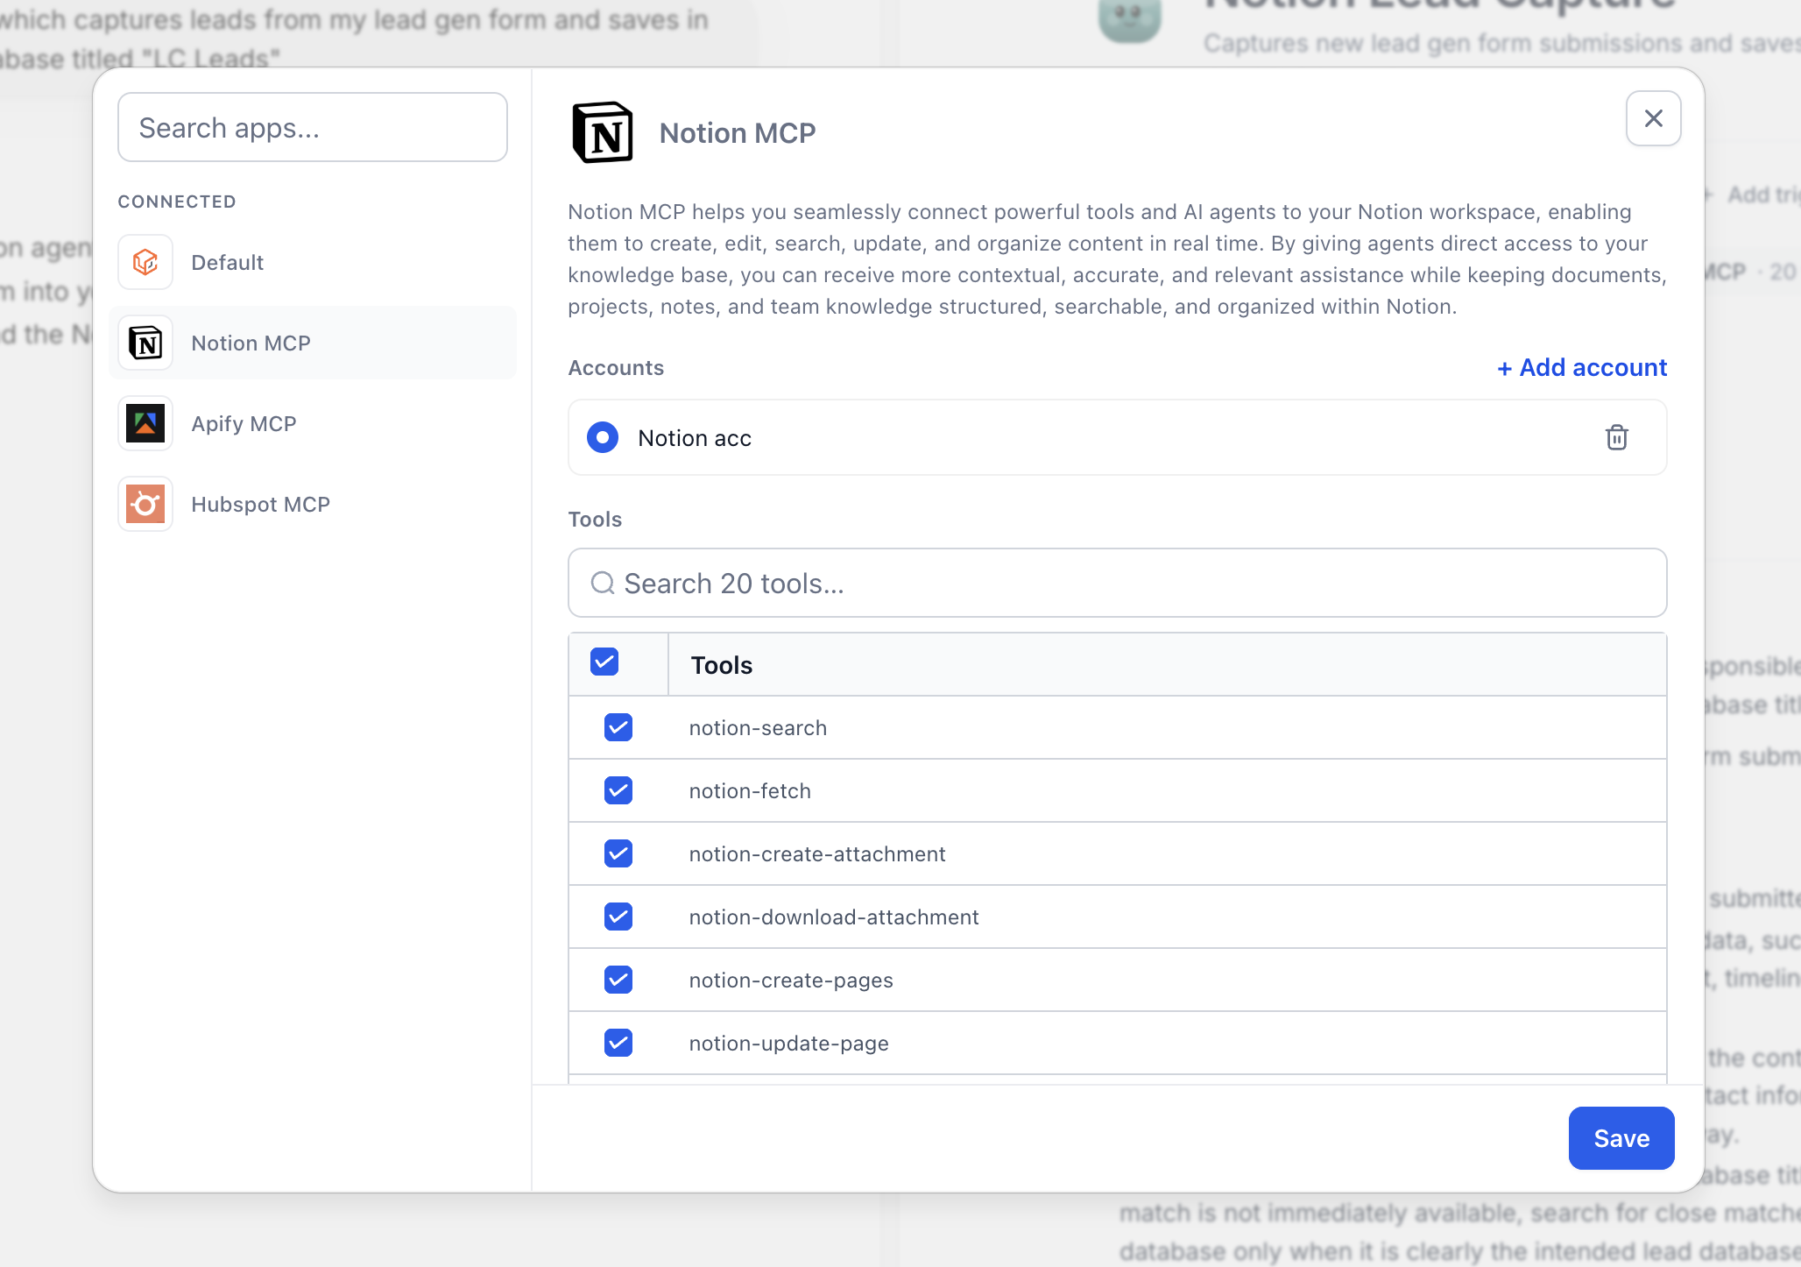This screenshot has height=1267, width=1801.
Task: Click the + Add account link
Action: click(x=1582, y=368)
